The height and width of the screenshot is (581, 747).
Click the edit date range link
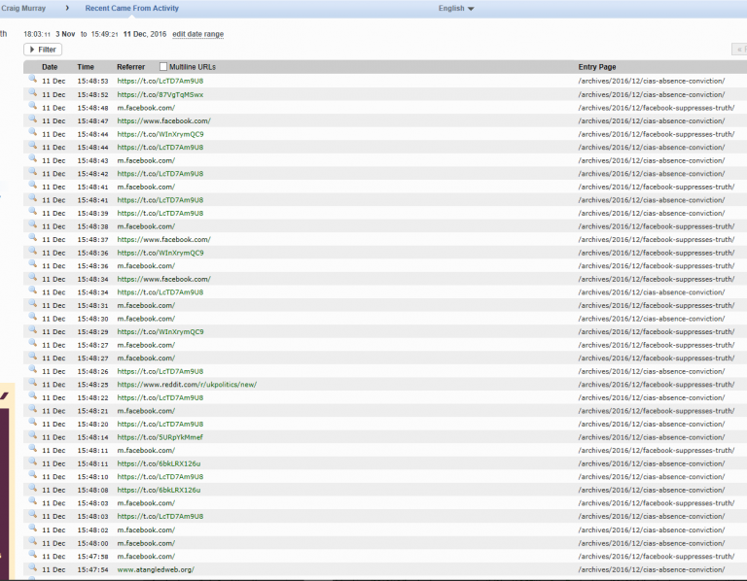point(197,34)
